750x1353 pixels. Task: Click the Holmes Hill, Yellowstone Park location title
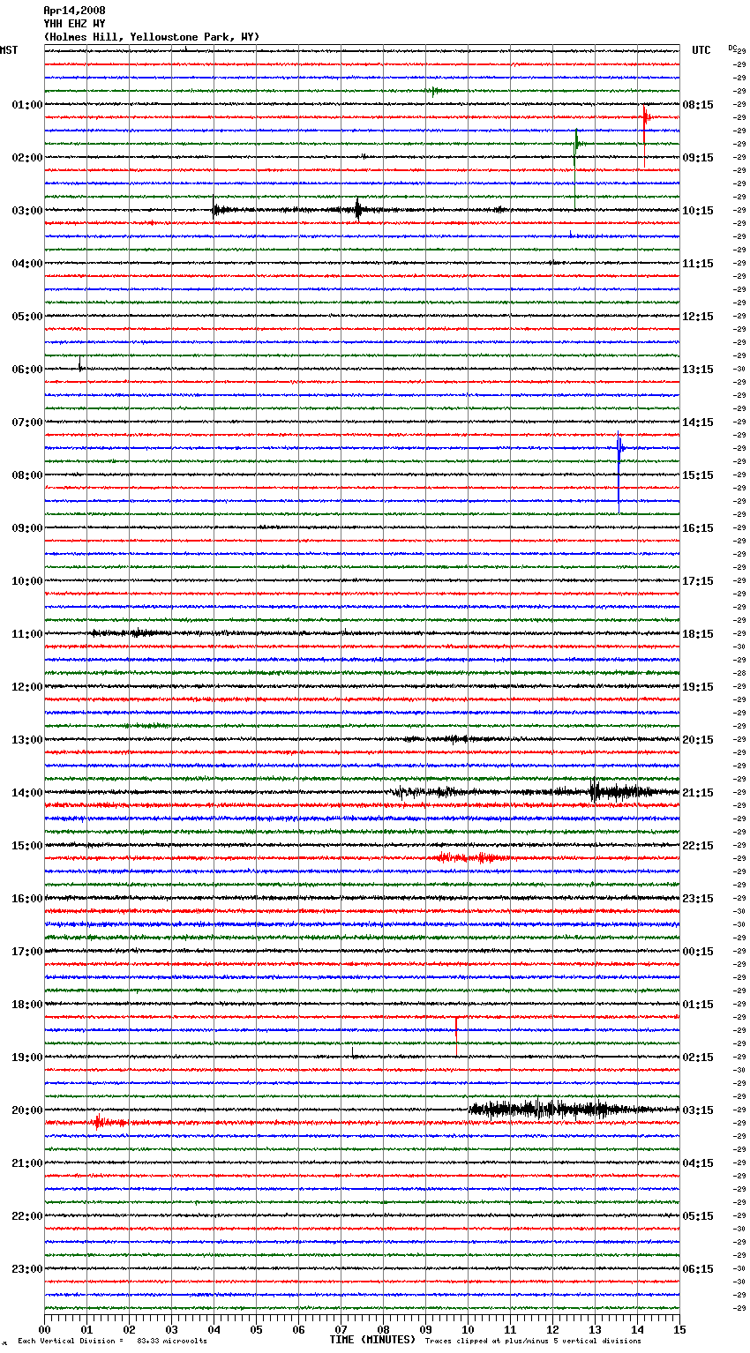152,37
